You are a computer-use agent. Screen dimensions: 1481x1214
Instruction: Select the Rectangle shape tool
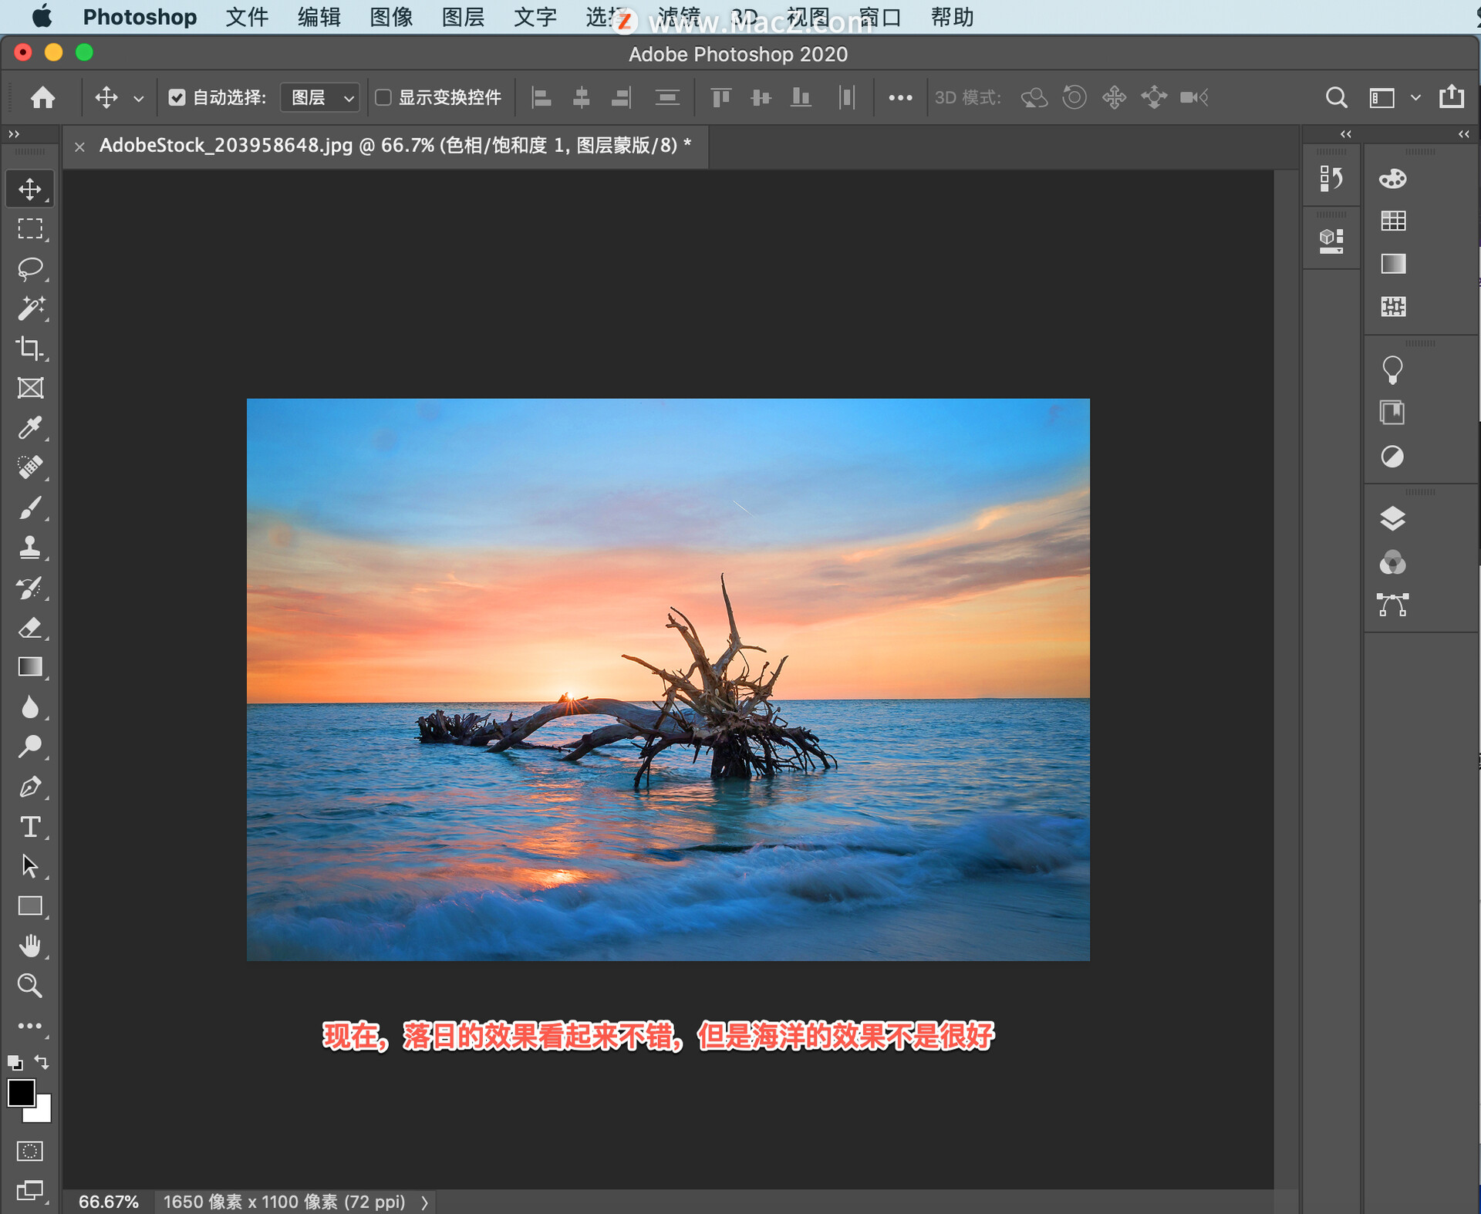tap(30, 906)
